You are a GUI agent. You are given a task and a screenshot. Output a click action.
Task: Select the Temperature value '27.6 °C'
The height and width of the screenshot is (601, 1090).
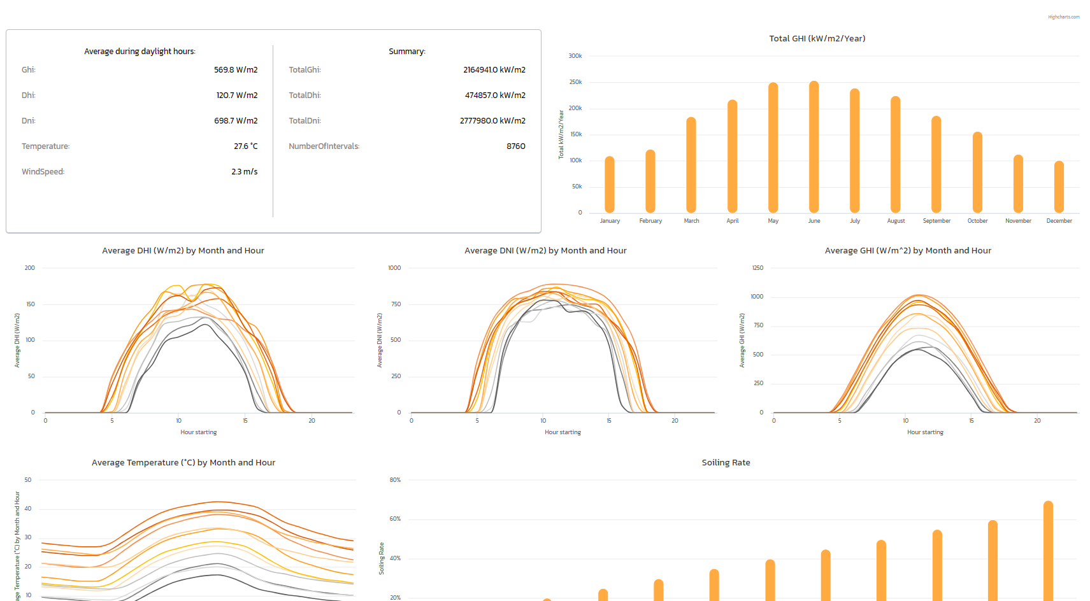pyautogui.click(x=246, y=146)
